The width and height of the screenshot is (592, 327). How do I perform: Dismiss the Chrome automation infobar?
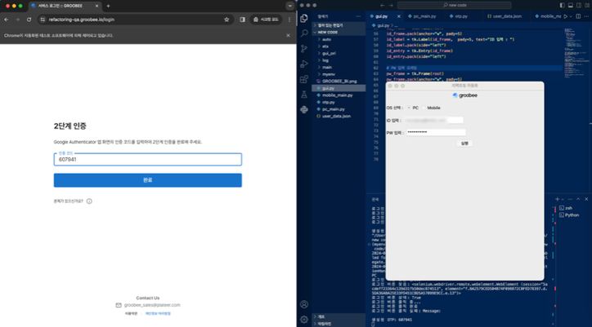[288, 35]
